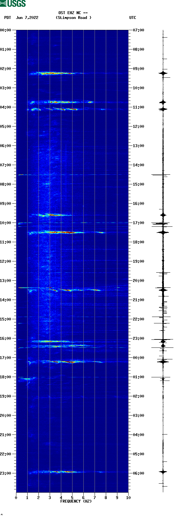The image size is (177, 518).
Task: Click the low-frequency signal just after 18:00 PDT
Action: [27, 379]
